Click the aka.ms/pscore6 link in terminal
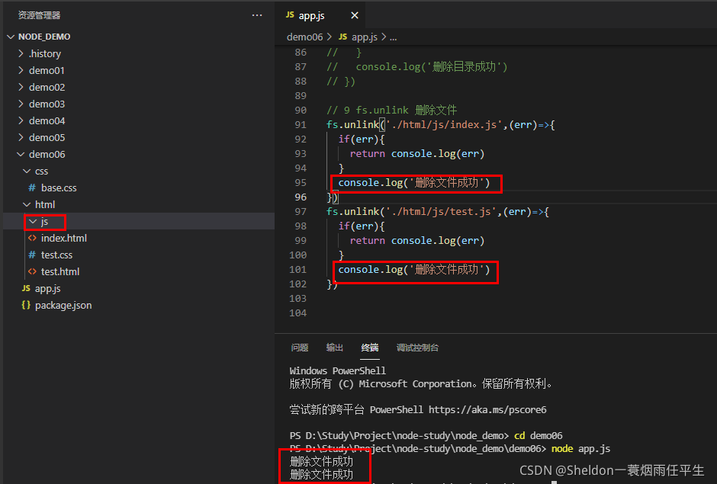Image resolution: width=717 pixels, height=484 pixels. click(487, 409)
